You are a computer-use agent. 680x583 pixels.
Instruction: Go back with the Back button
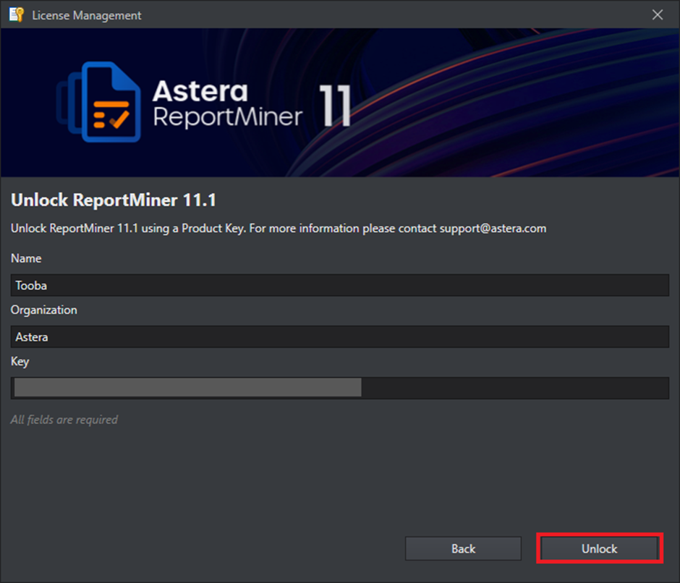(463, 549)
